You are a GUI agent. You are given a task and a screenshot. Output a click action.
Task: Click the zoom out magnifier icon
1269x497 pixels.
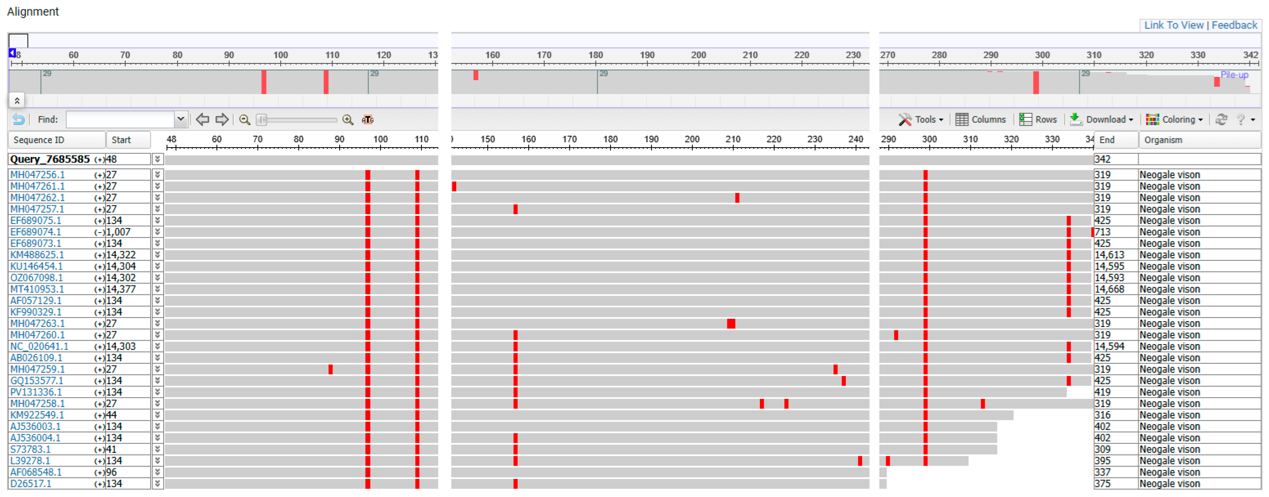(x=244, y=119)
